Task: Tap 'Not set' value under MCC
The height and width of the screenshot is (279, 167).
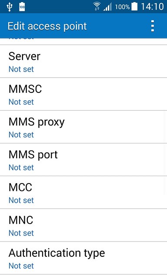Action: click(21, 201)
